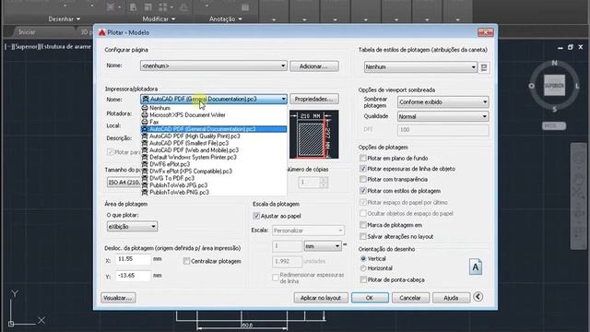Click the Y offset field
This screenshot has width=590, height=332.
[133, 276]
